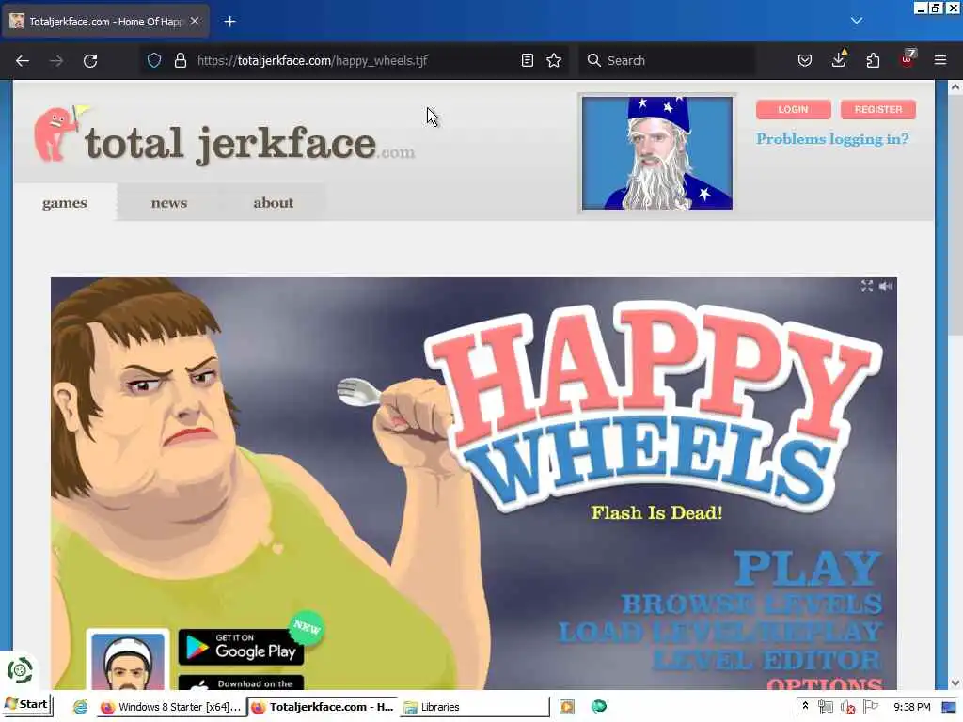Image resolution: width=963 pixels, height=722 pixels.
Task: Open the Pocket save icon
Action: pyautogui.click(x=805, y=60)
